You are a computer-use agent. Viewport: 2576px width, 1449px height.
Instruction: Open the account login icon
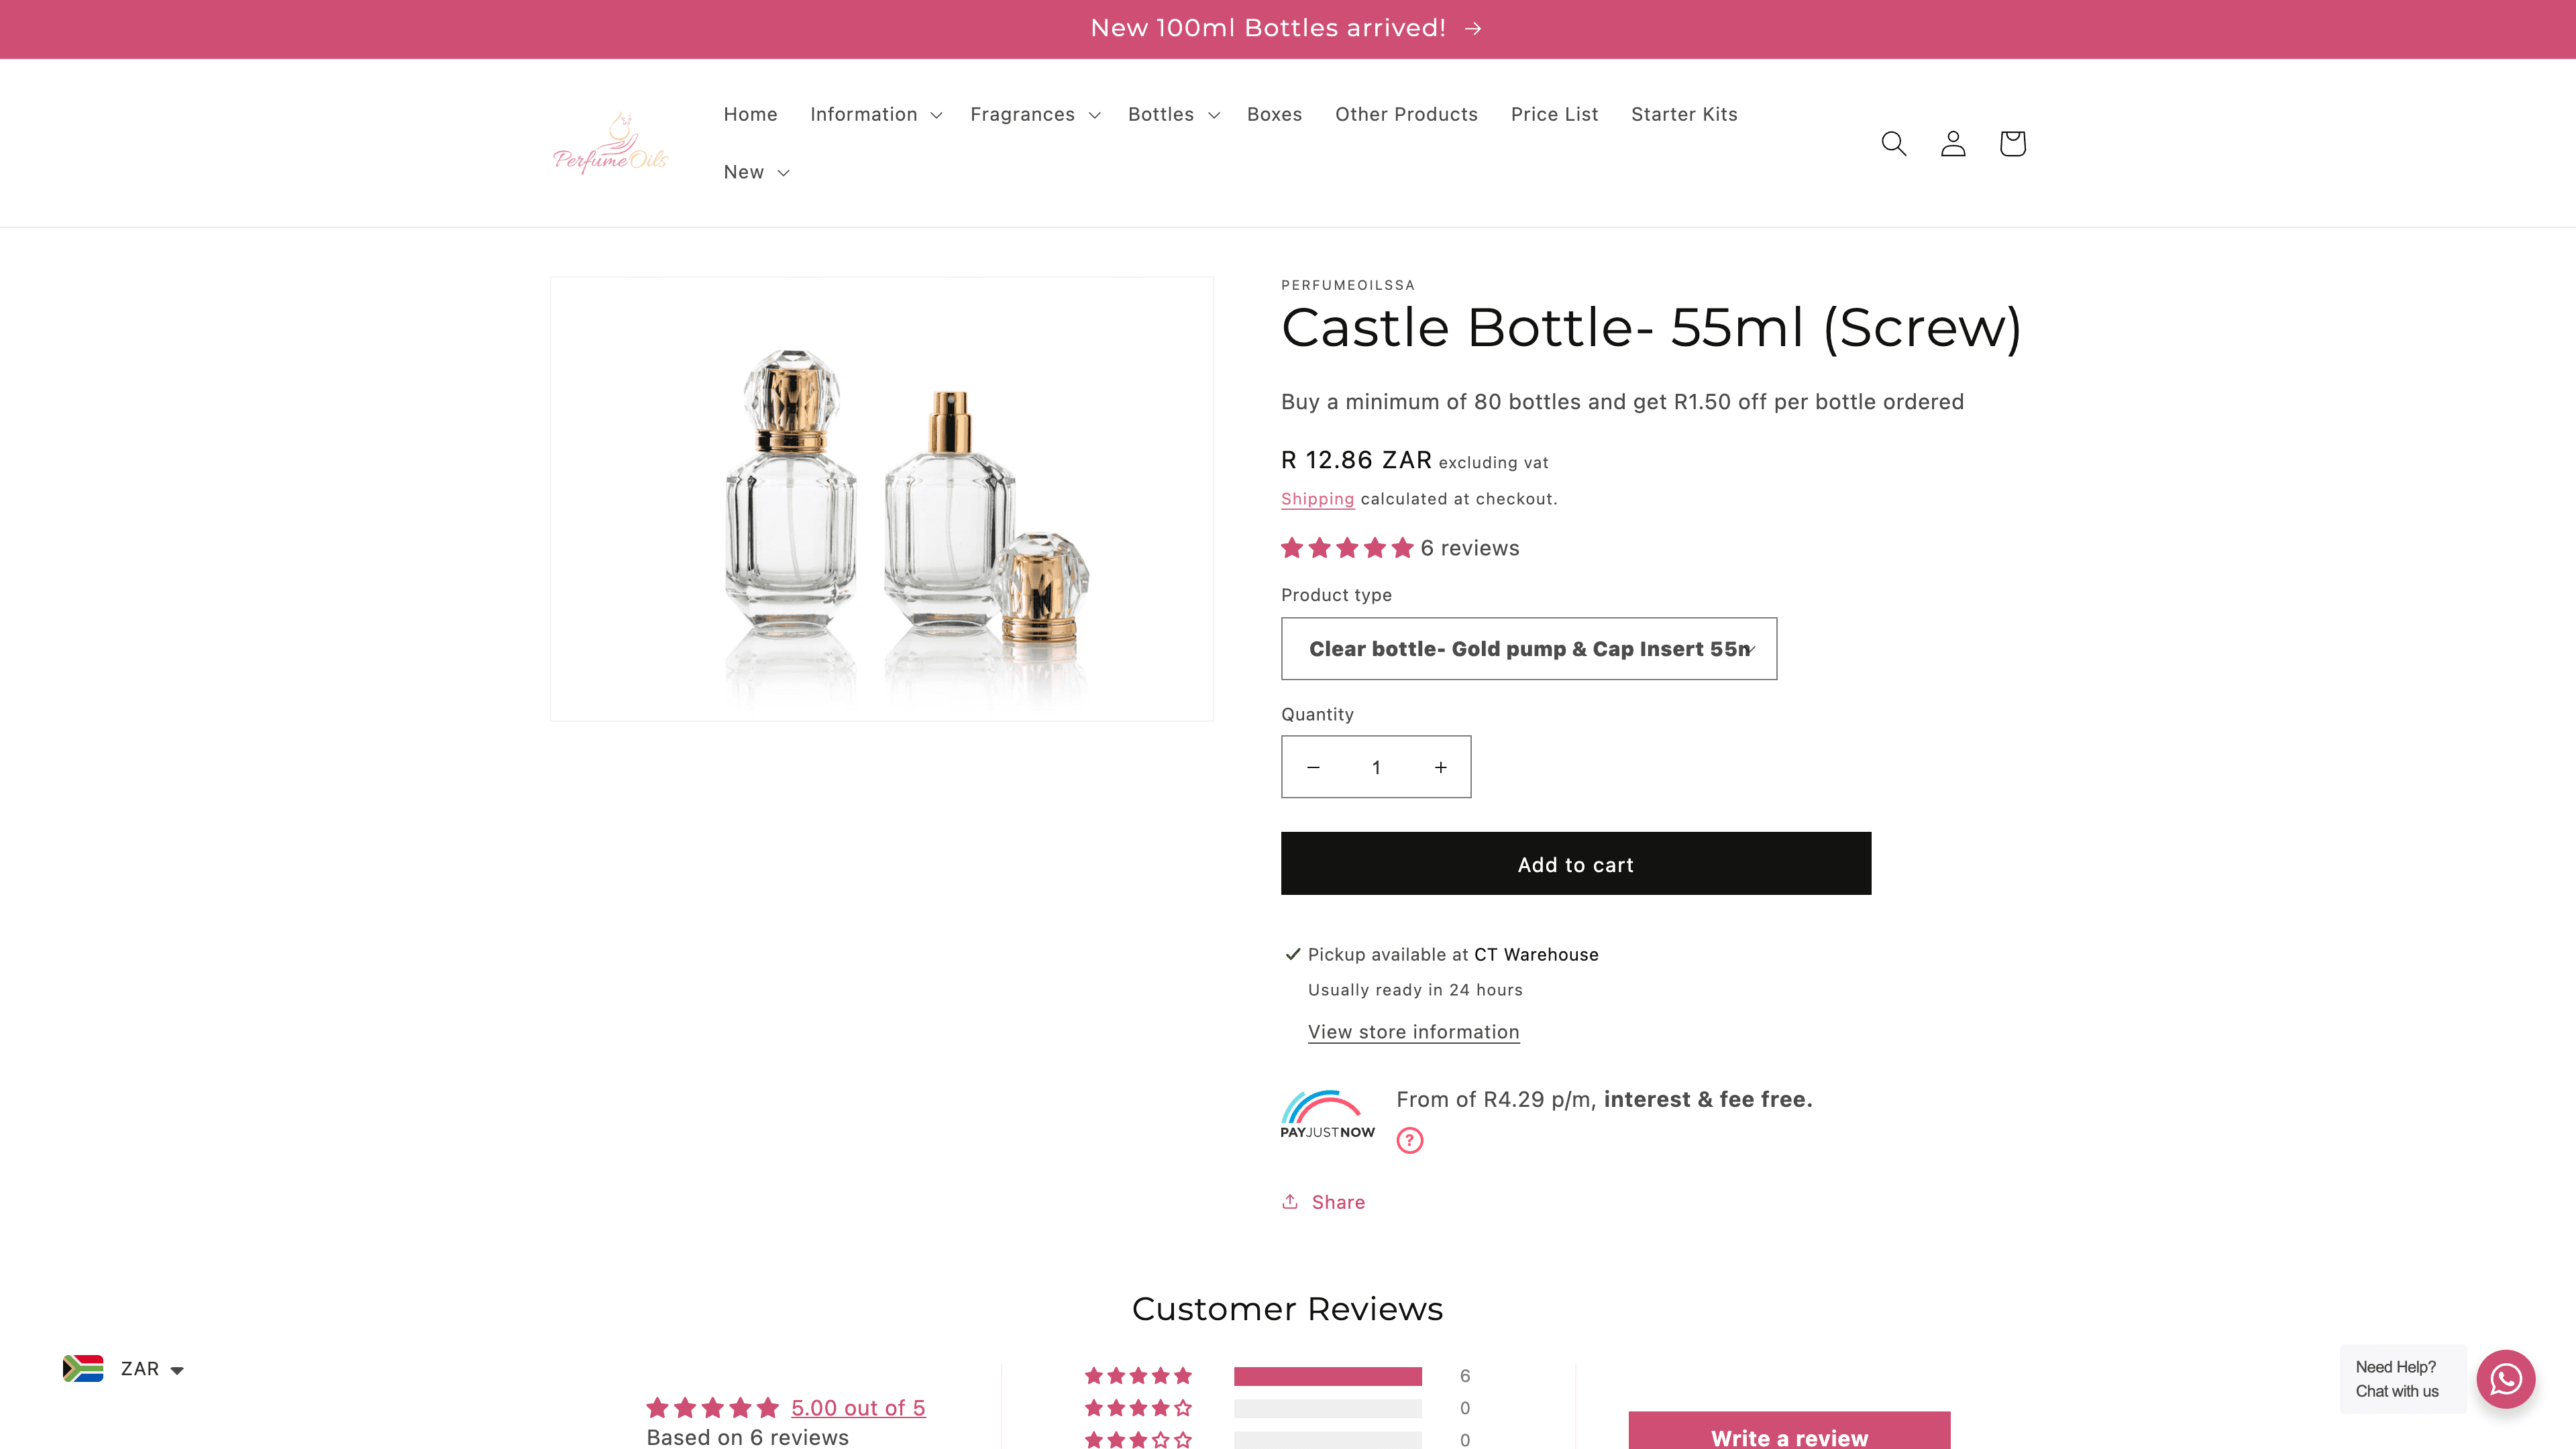point(1952,143)
